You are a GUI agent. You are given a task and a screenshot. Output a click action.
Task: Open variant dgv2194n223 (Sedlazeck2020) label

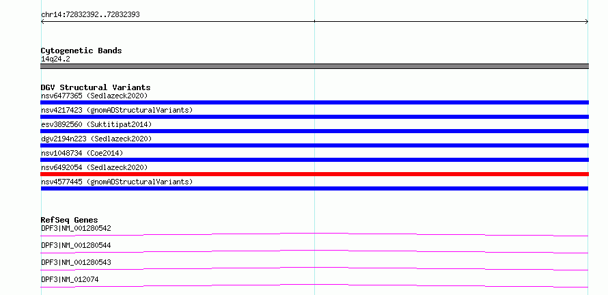pos(96,139)
